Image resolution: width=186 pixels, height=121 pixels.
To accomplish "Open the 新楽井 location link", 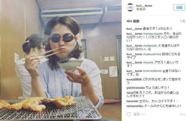I will coord(141,9).
